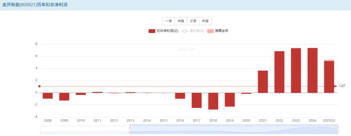Click the 2021 bar in the chart

(x=263, y=82)
